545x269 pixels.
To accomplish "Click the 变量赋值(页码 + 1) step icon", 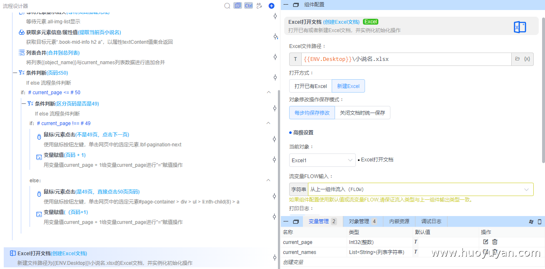I will pos(39,157).
